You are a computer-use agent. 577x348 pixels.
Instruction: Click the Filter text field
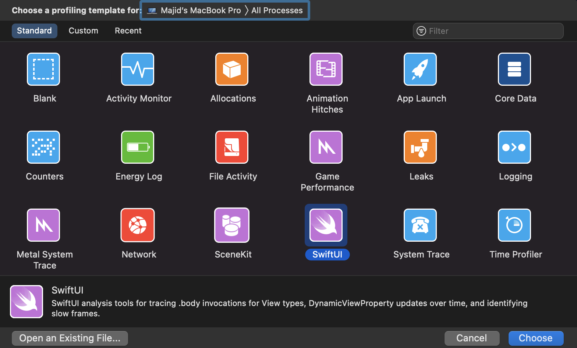[488, 31]
